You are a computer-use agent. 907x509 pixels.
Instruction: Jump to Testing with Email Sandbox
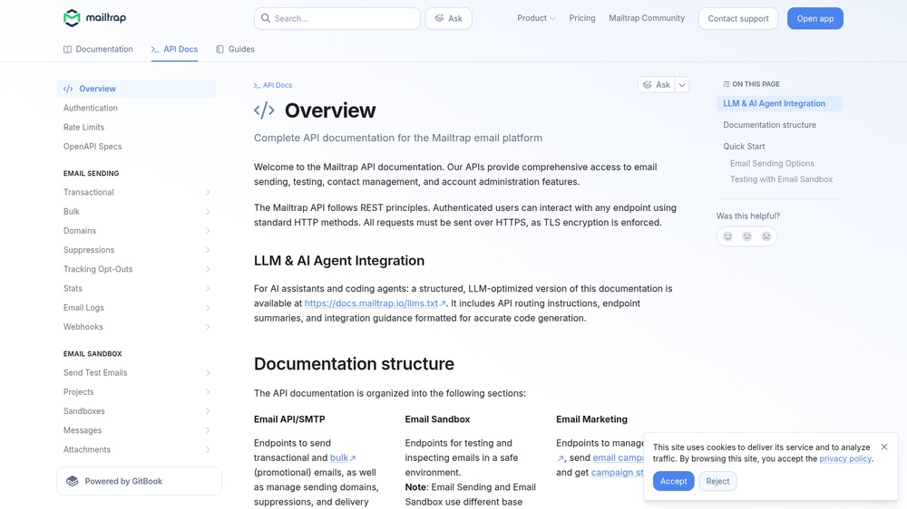click(x=781, y=179)
